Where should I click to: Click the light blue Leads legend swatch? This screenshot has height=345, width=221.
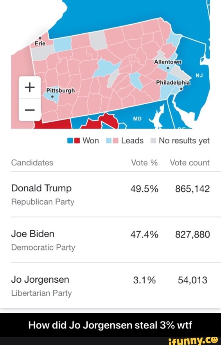coord(109,141)
